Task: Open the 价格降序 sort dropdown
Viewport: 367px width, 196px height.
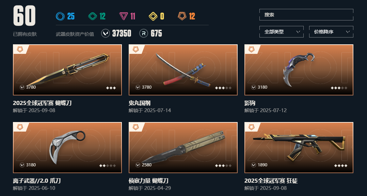Action: coord(331,32)
